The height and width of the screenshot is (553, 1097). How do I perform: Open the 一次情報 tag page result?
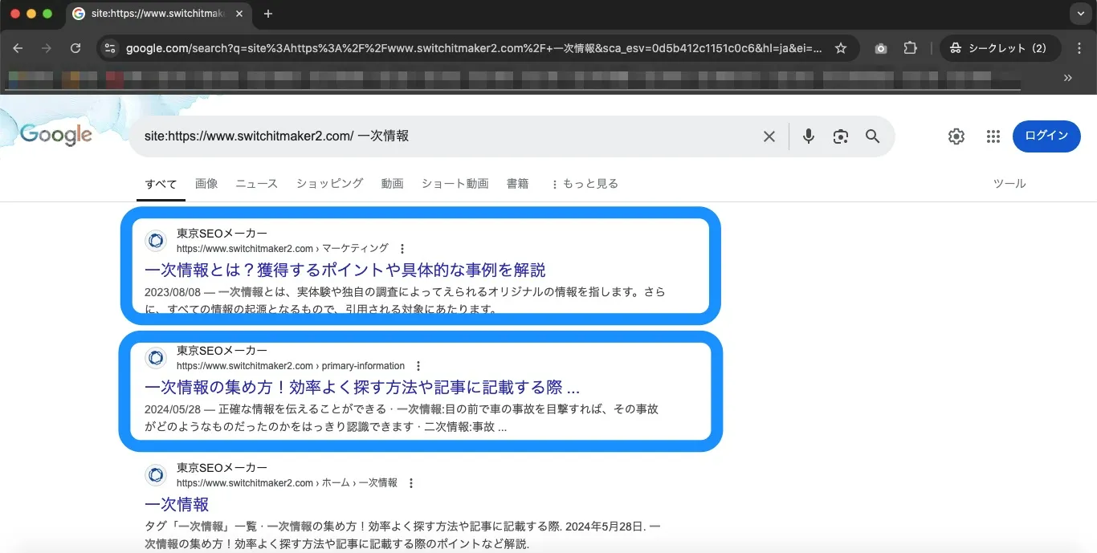177,504
